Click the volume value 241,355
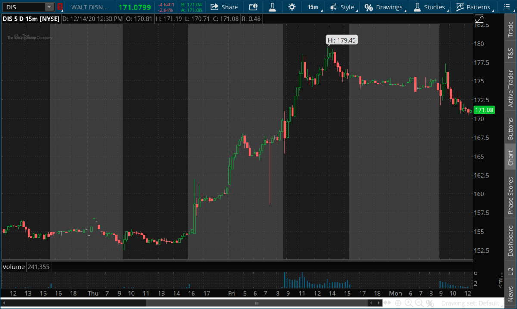 38,267
